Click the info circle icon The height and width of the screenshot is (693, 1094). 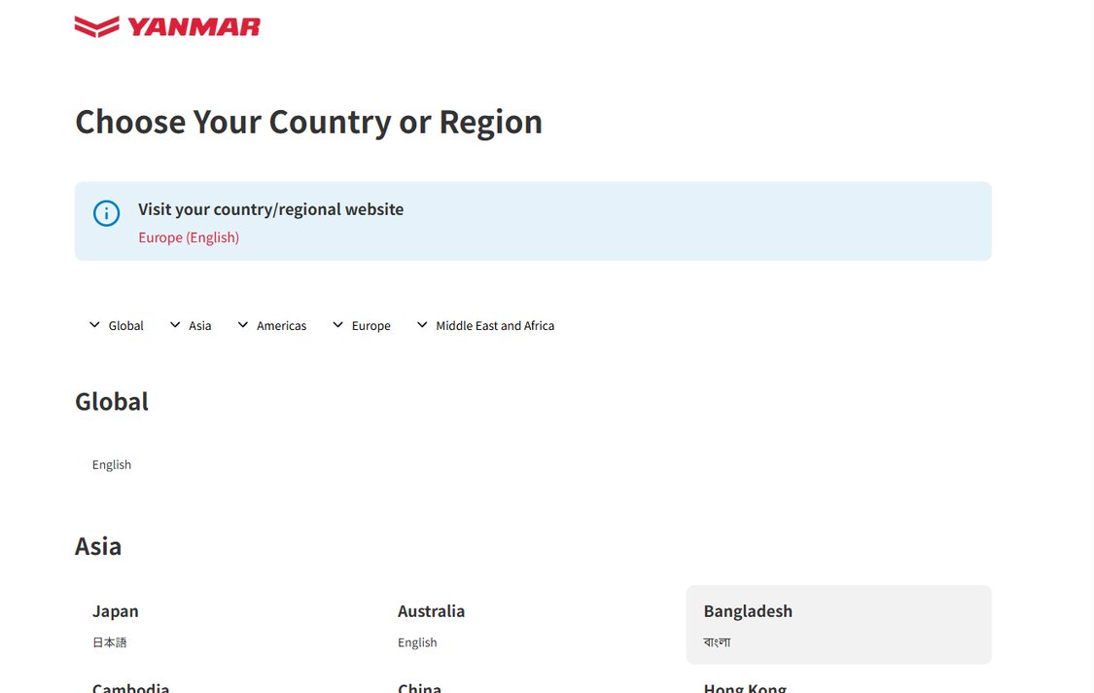[107, 213]
